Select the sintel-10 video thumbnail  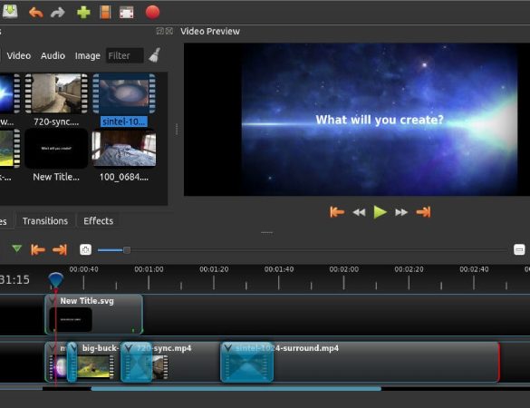[124, 93]
